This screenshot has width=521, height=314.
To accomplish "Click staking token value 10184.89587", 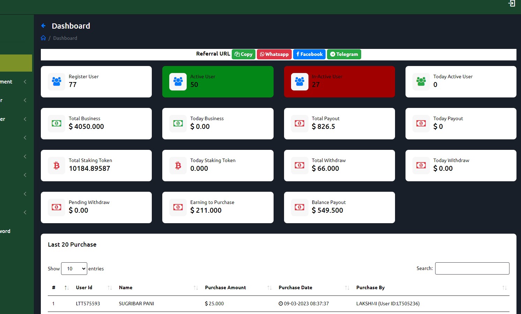I will point(89,168).
